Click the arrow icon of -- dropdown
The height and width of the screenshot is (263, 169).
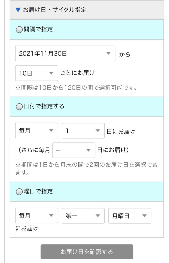click(88, 150)
